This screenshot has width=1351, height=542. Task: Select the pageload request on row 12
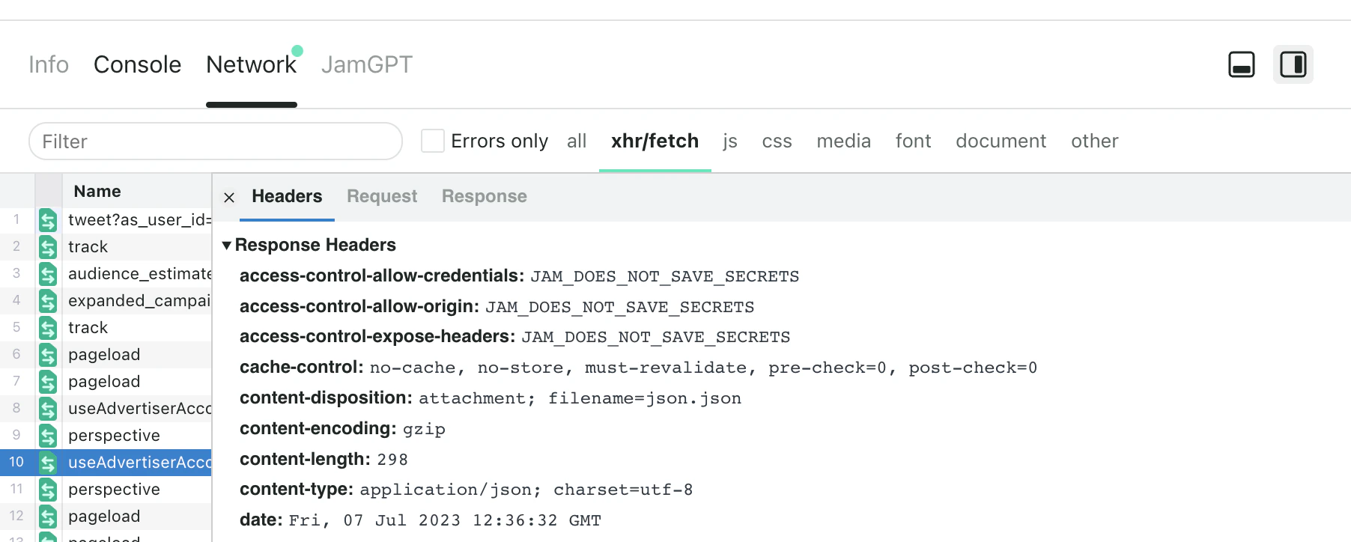pos(104,517)
